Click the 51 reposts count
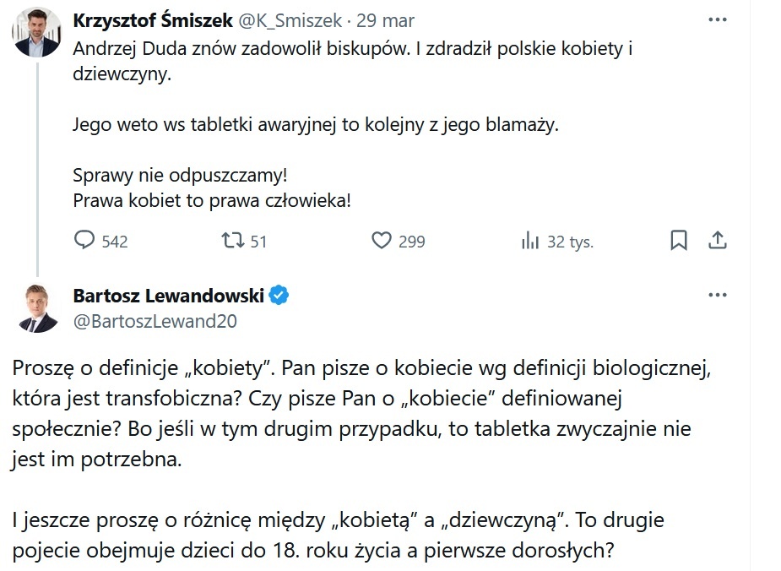The height and width of the screenshot is (571, 781). [258, 242]
